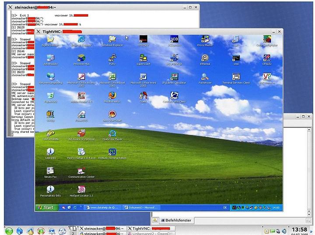Open the Windows XP Start menu

coord(47,208)
